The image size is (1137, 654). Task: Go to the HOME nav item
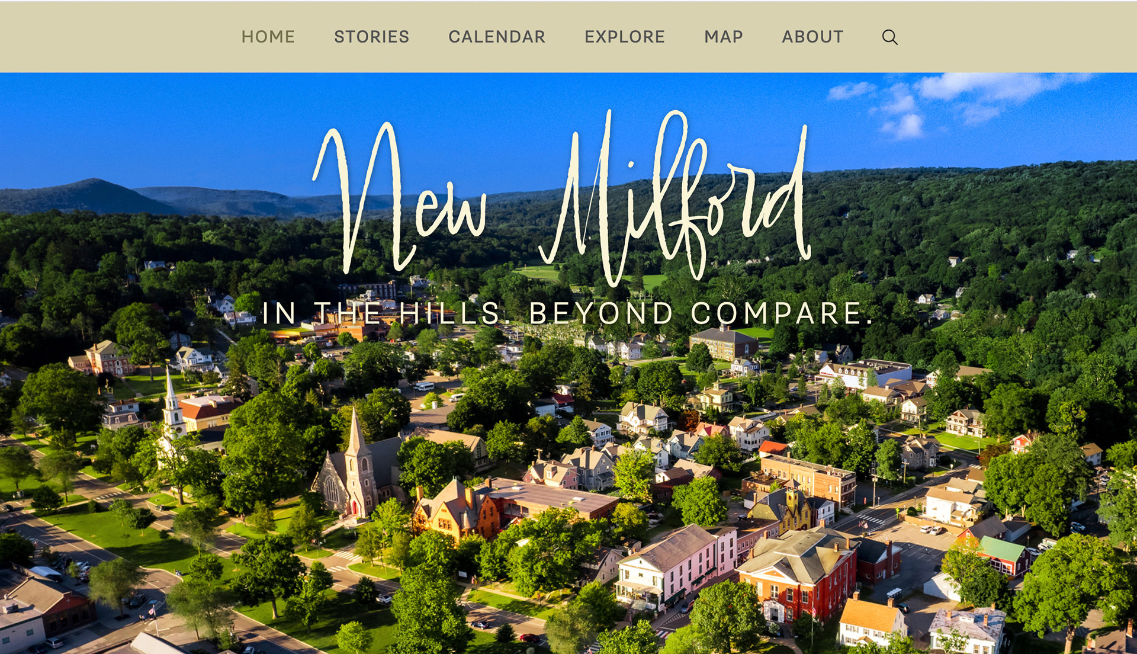click(x=268, y=37)
